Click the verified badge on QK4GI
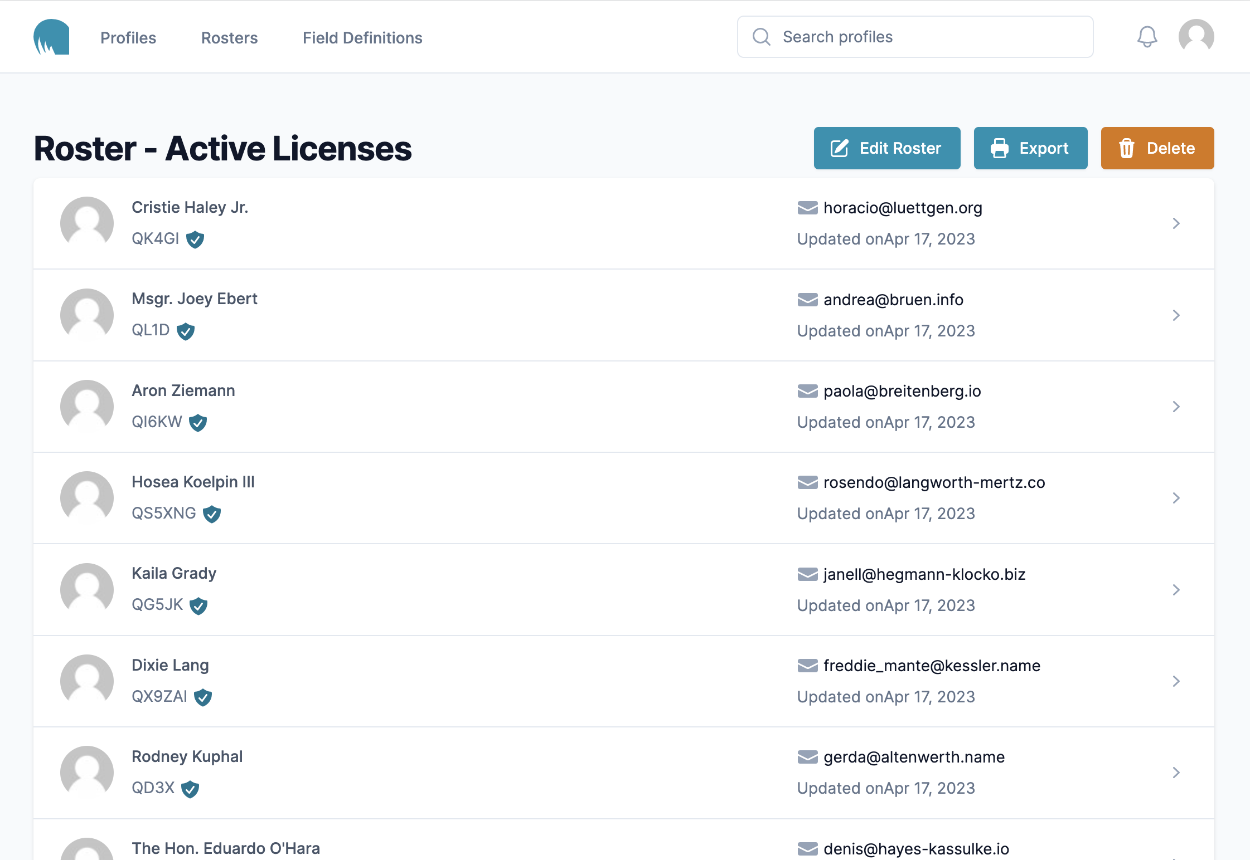The image size is (1250, 860). click(x=195, y=239)
